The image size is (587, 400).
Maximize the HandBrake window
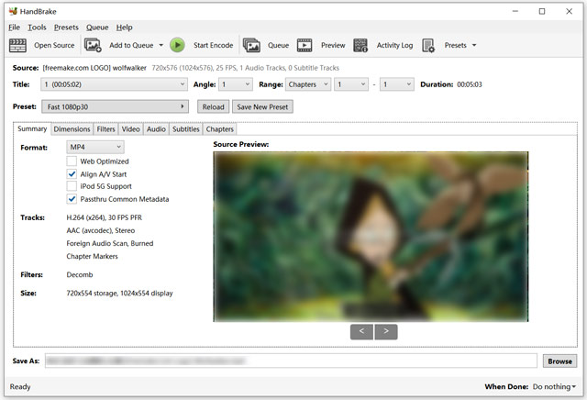pyautogui.click(x=542, y=11)
